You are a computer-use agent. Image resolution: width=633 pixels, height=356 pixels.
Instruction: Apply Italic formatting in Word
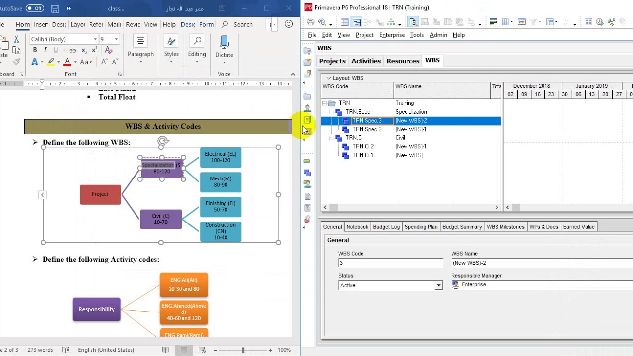(x=45, y=50)
